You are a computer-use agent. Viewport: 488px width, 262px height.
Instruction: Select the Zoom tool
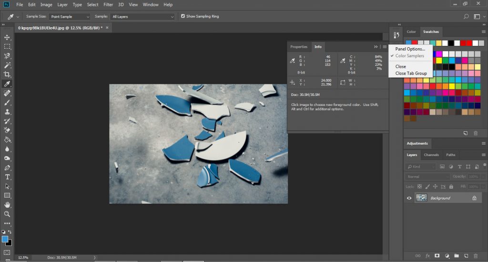click(x=7, y=214)
